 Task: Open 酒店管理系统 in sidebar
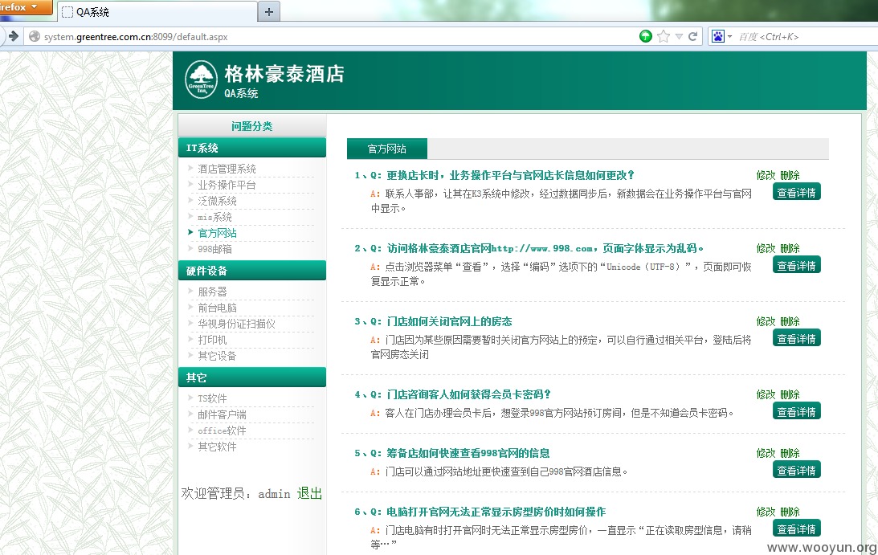coord(227,169)
